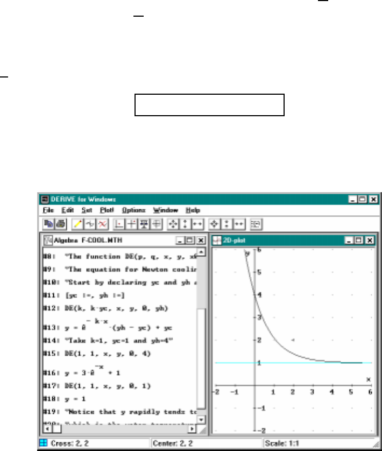This screenshot has width=382, height=451.
Task: Select expression #18 y = 1
Action: pos(65,399)
